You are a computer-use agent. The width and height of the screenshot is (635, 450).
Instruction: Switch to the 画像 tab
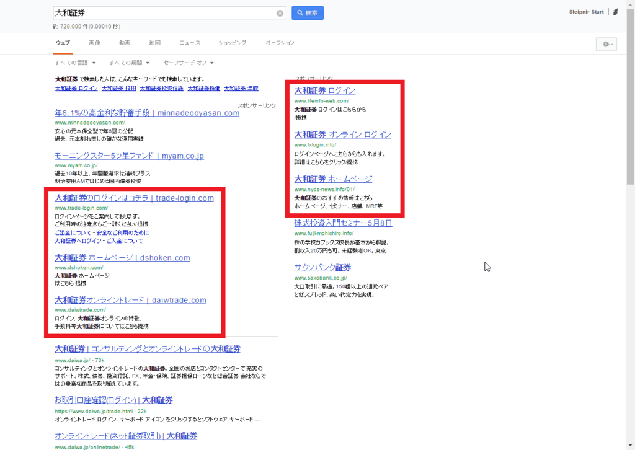click(x=94, y=43)
